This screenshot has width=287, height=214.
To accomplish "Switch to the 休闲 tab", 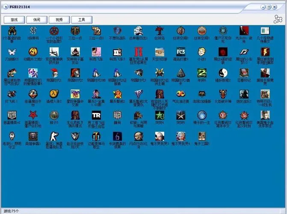I will click(37, 20).
